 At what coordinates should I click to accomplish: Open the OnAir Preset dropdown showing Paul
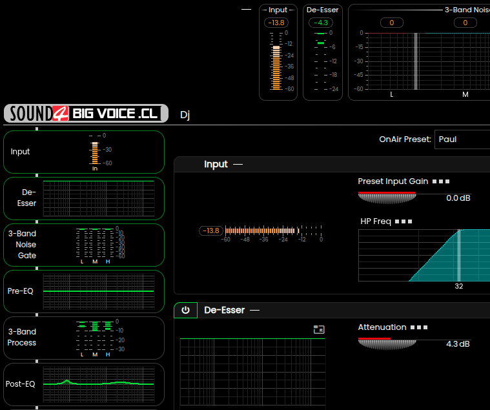(x=462, y=139)
